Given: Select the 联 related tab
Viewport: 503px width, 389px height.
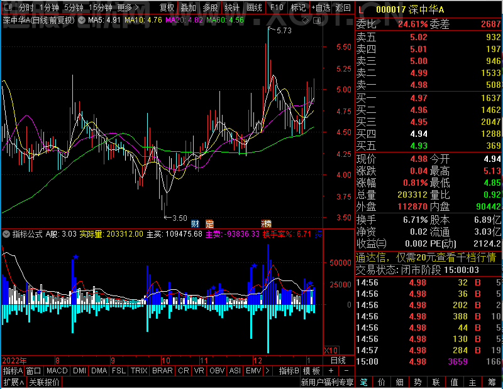Looking at the screenshot, I should point(436,382).
